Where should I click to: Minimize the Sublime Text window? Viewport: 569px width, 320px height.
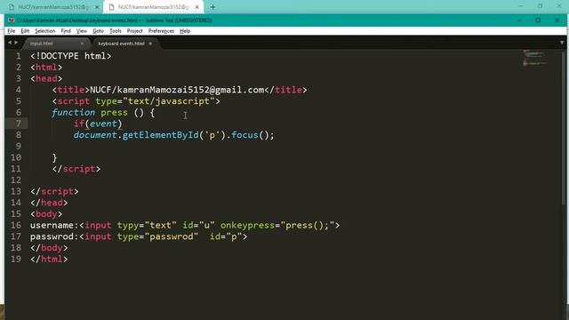519,20
